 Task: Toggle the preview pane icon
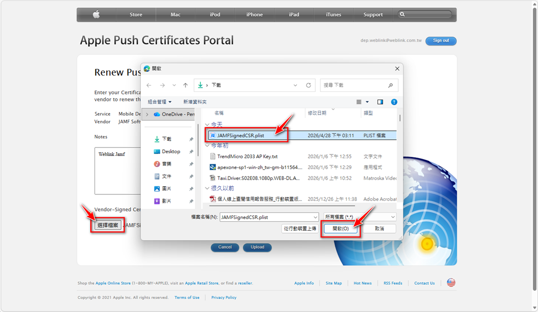pos(380,102)
